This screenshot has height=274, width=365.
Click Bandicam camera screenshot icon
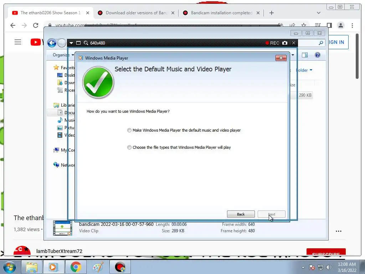285,43
